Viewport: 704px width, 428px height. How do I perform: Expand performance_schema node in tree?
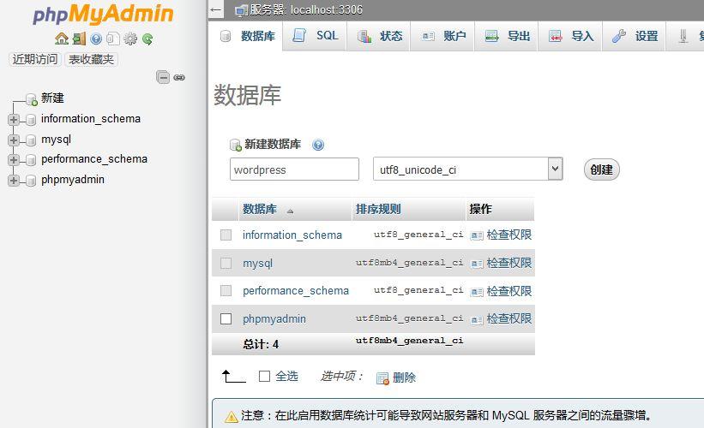14,160
